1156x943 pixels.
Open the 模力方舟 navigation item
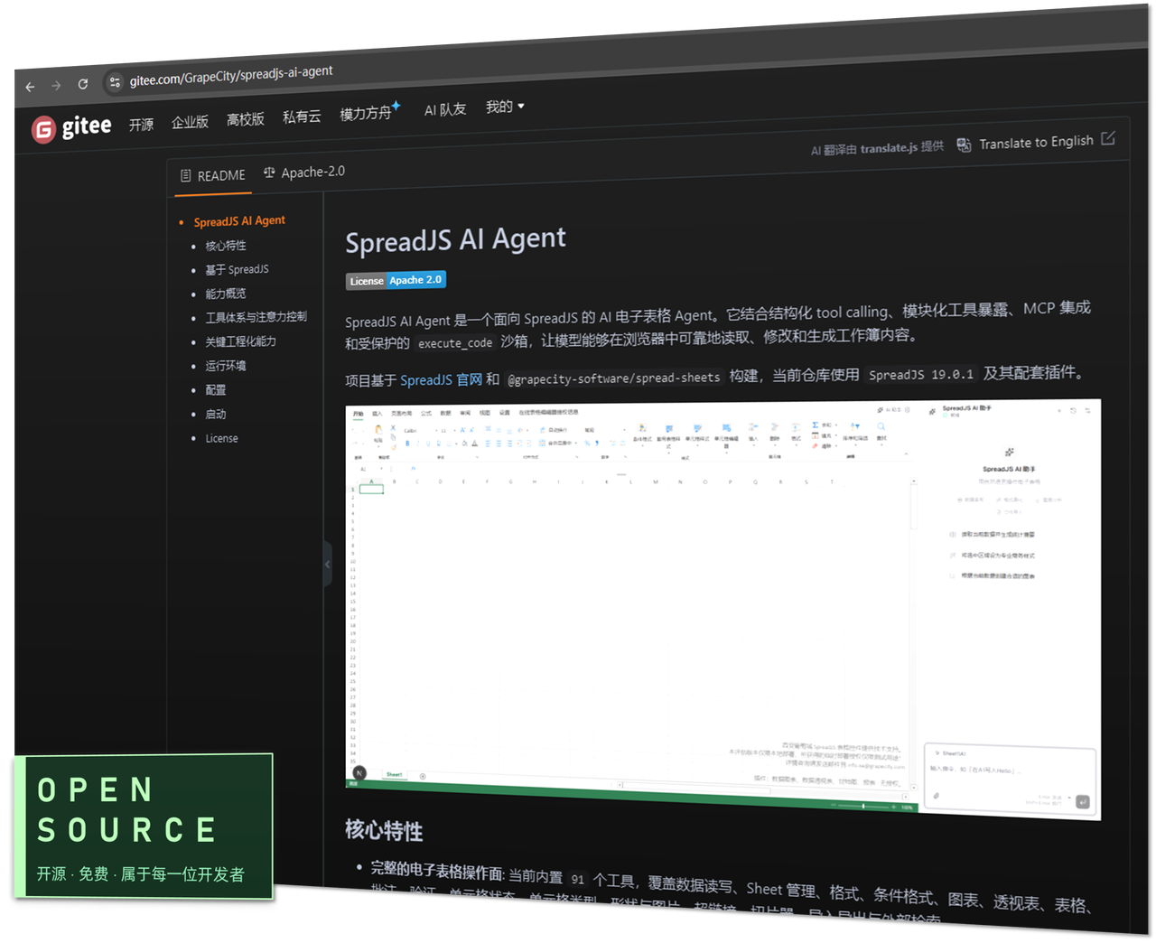(x=368, y=113)
